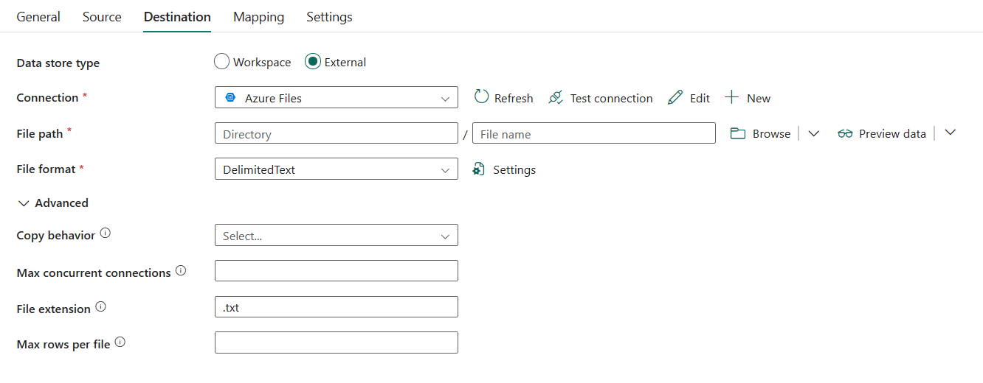The height and width of the screenshot is (383, 983).
Task: Switch to the Mapping tab
Action: 258,16
